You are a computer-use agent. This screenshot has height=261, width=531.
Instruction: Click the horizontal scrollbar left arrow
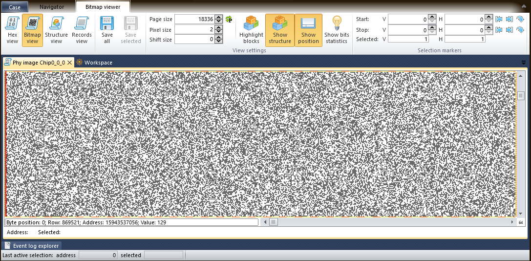pyautogui.click(x=265, y=222)
